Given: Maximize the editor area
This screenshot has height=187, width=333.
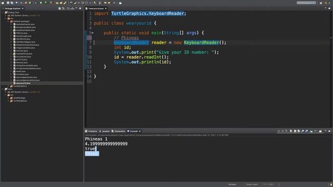Looking at the screenshot, I should pos(329,8).
